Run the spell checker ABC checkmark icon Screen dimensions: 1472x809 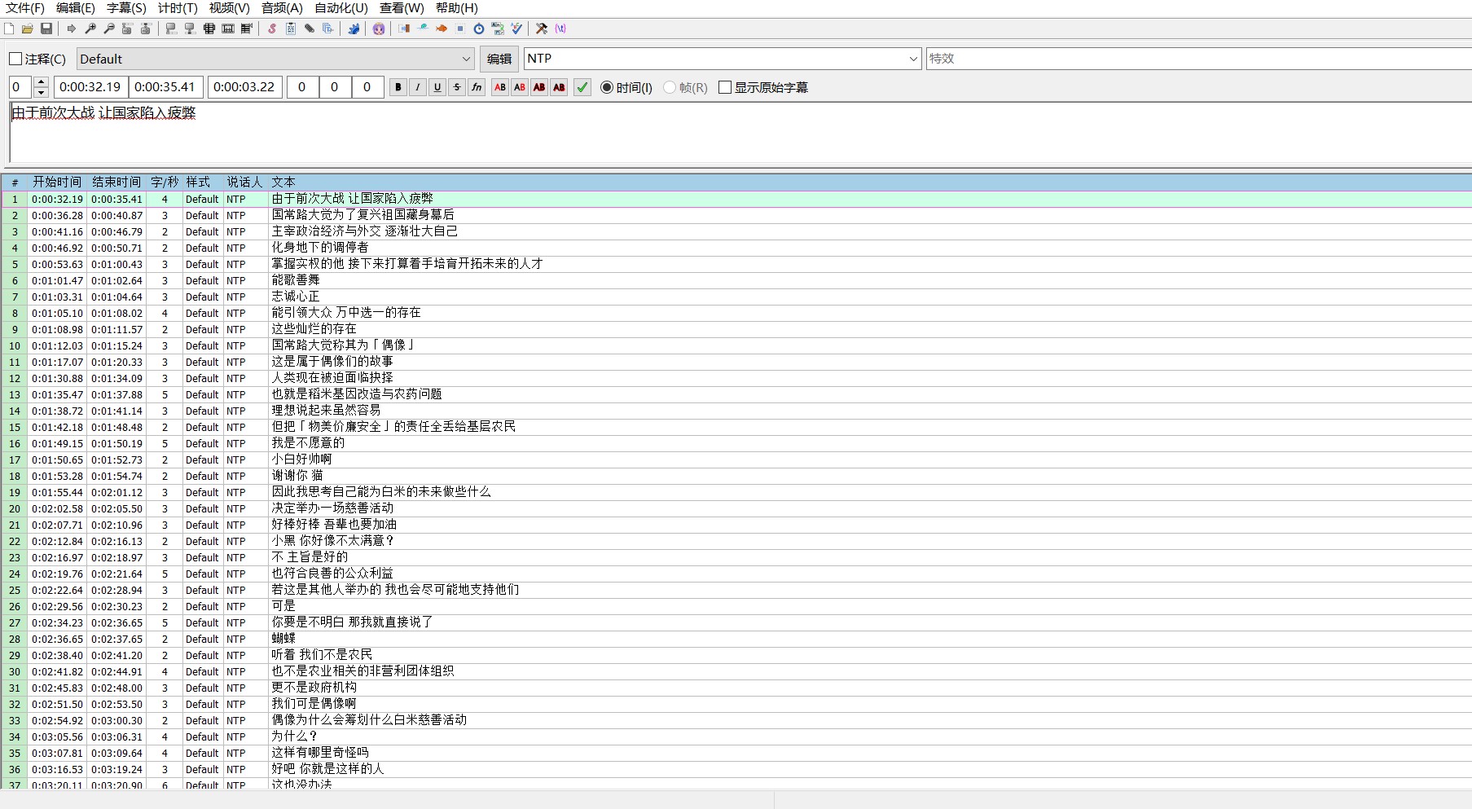point(516,29)
